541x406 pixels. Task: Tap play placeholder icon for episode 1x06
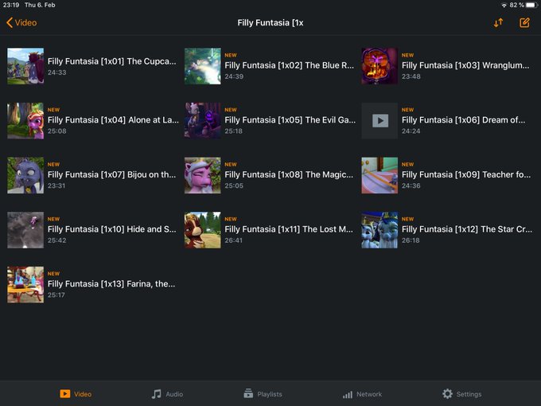point(379,121)
